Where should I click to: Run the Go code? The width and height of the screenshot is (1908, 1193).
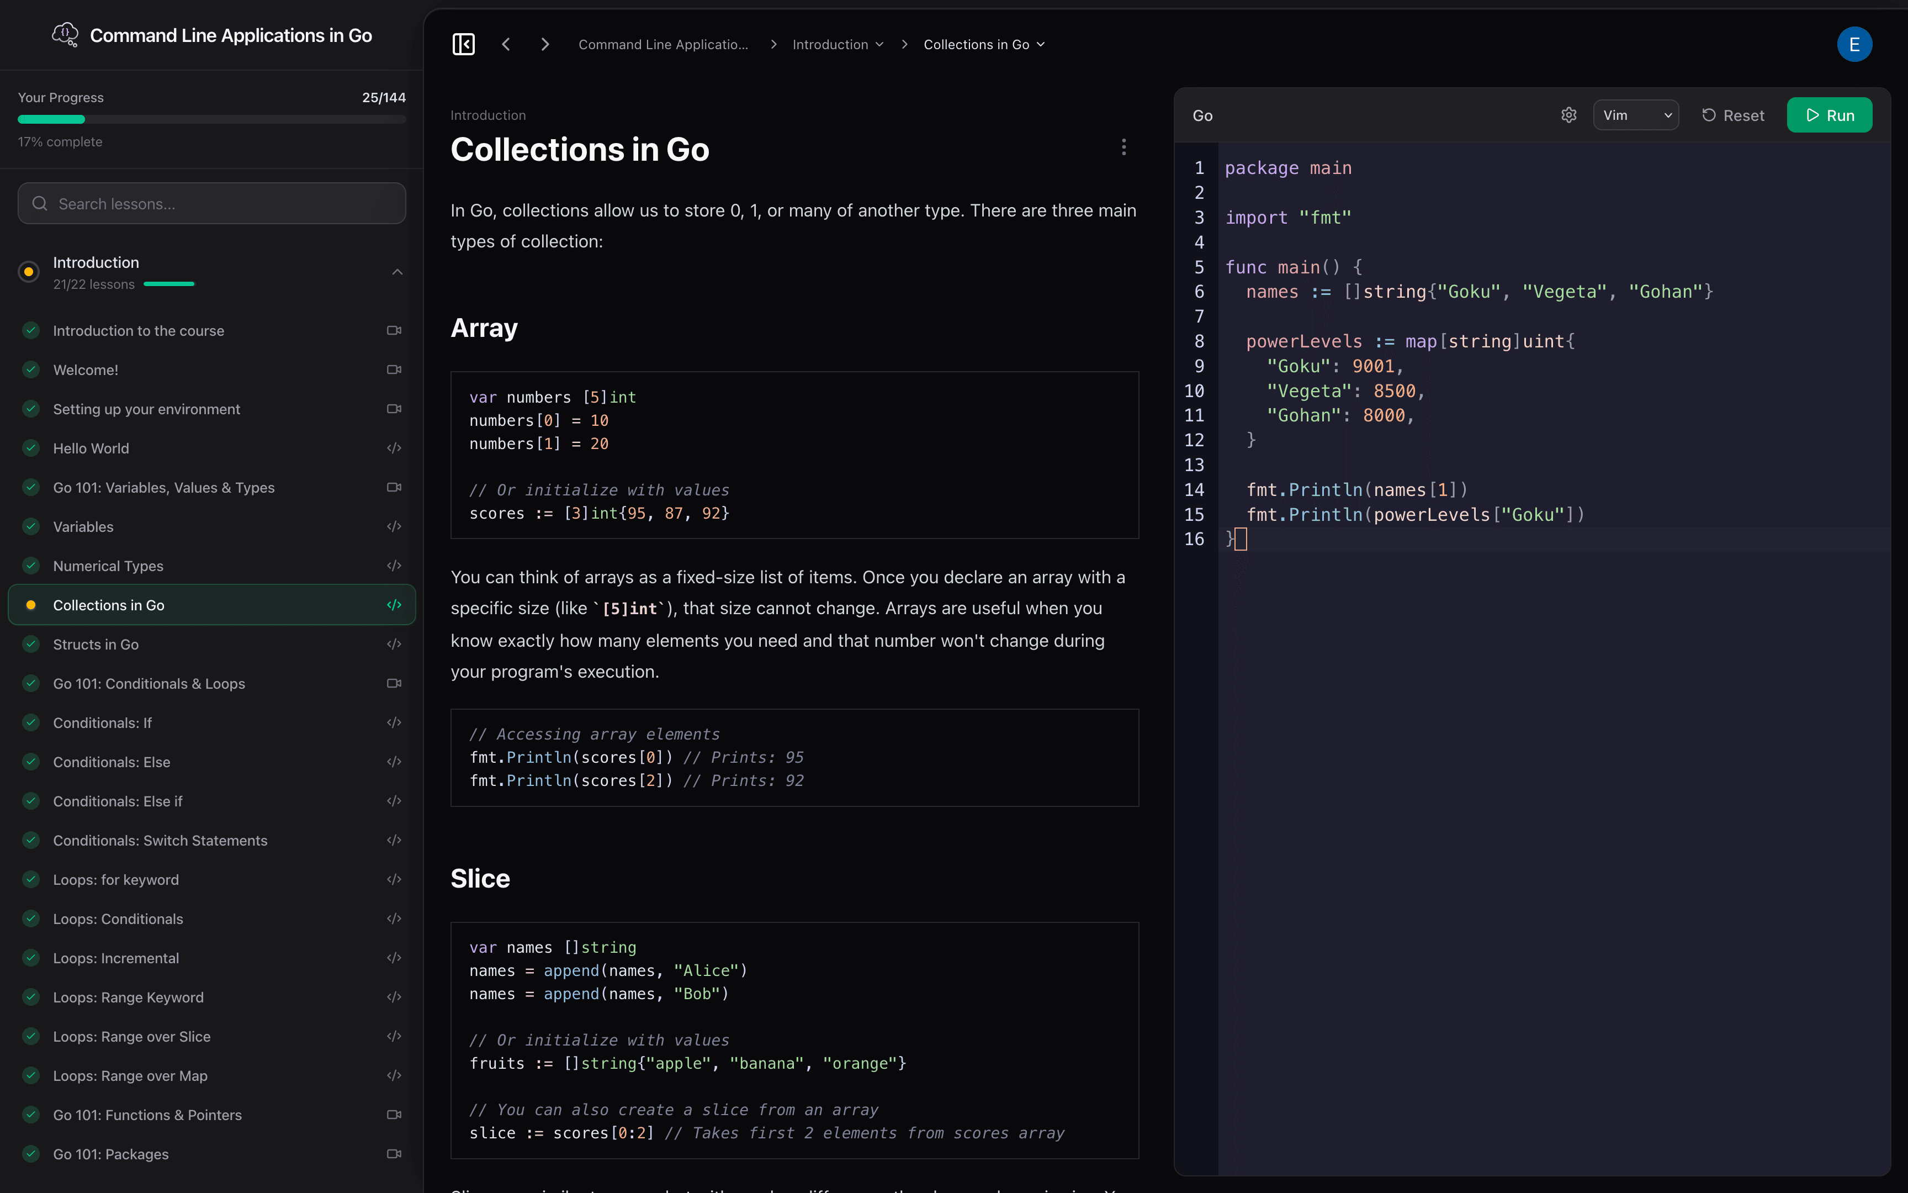point(1829,114)
